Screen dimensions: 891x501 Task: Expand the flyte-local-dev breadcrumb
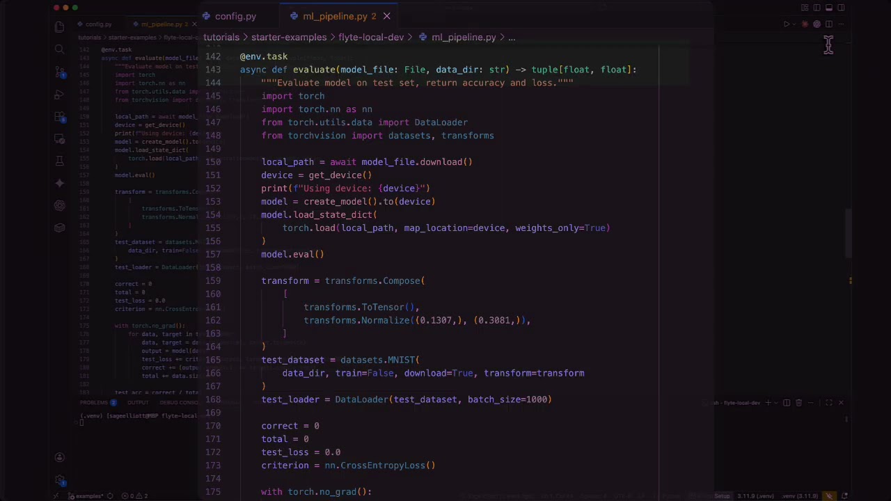(371, 37)
